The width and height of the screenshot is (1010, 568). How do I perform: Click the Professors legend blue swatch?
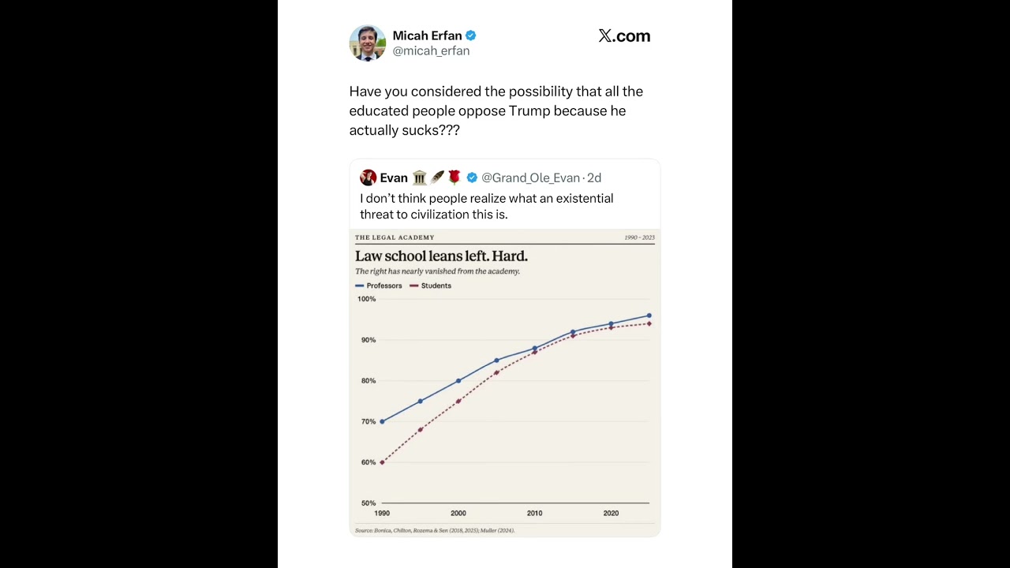[360, 286]
